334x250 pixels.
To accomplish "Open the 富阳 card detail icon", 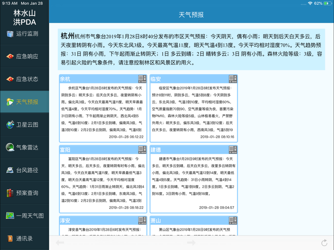I will pyautogui.click(x=142, y=150).
